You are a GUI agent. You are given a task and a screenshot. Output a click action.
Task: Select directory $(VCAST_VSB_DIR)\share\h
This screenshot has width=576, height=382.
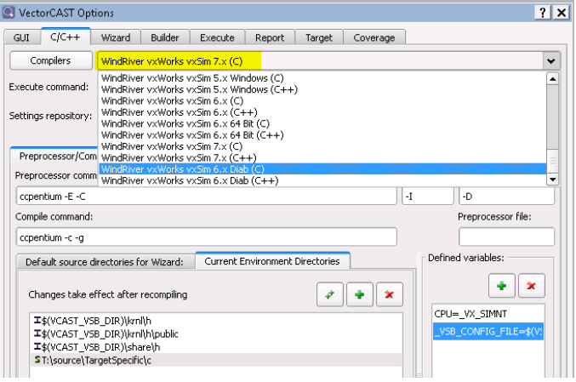click(216, 347)
